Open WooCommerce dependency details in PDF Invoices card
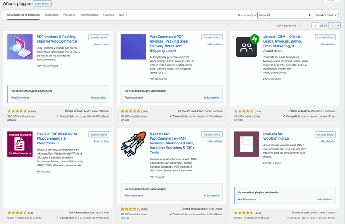Screen dimensions: 345x224 98,98
